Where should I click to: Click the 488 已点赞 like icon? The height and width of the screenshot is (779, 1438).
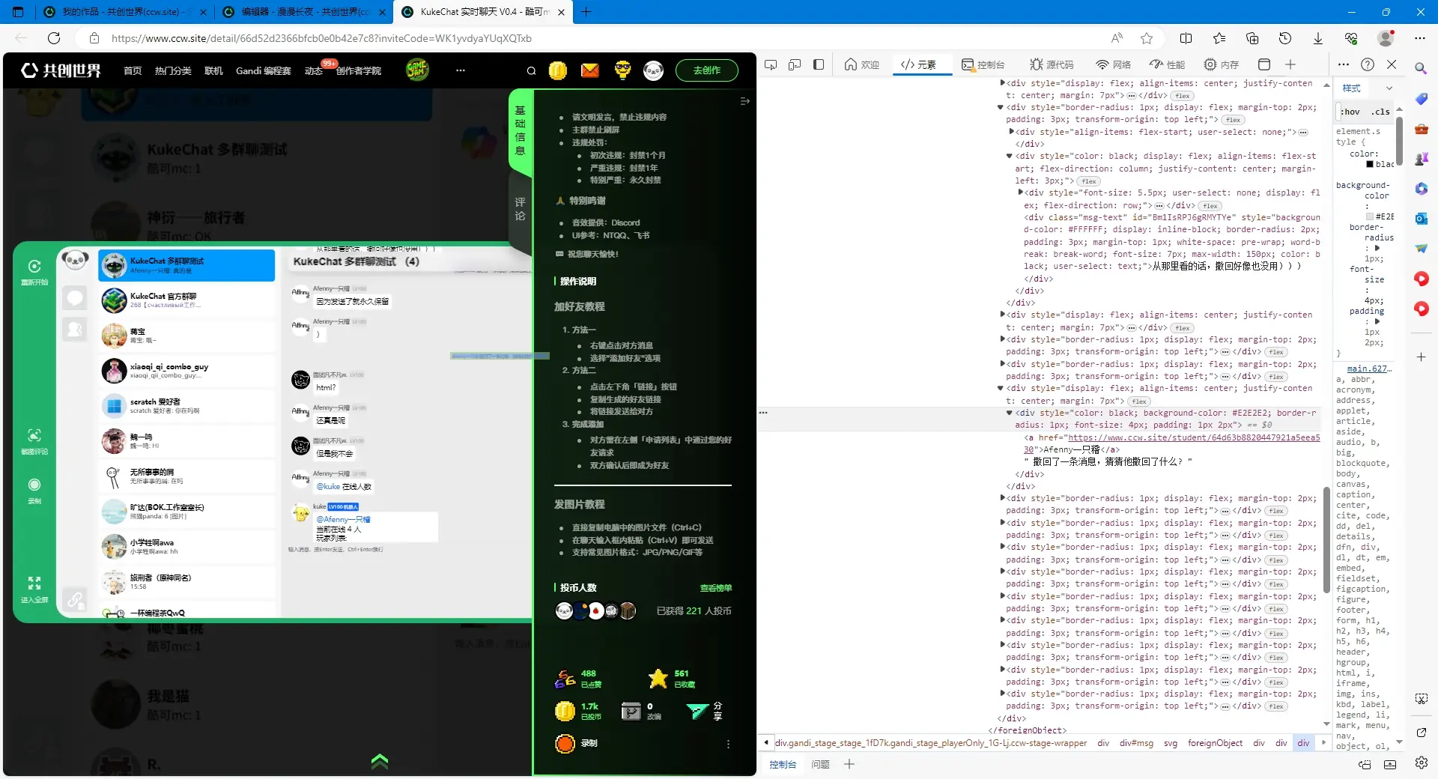(565, 679)
